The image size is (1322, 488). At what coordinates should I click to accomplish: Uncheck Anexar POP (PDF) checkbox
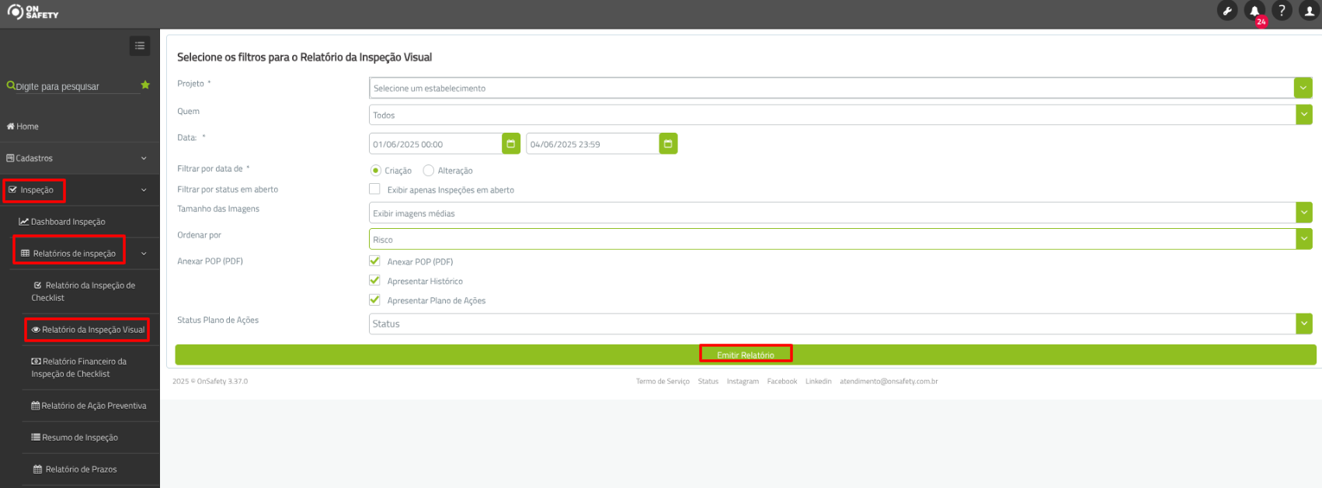pyautogui.click(x=374, y=261)
